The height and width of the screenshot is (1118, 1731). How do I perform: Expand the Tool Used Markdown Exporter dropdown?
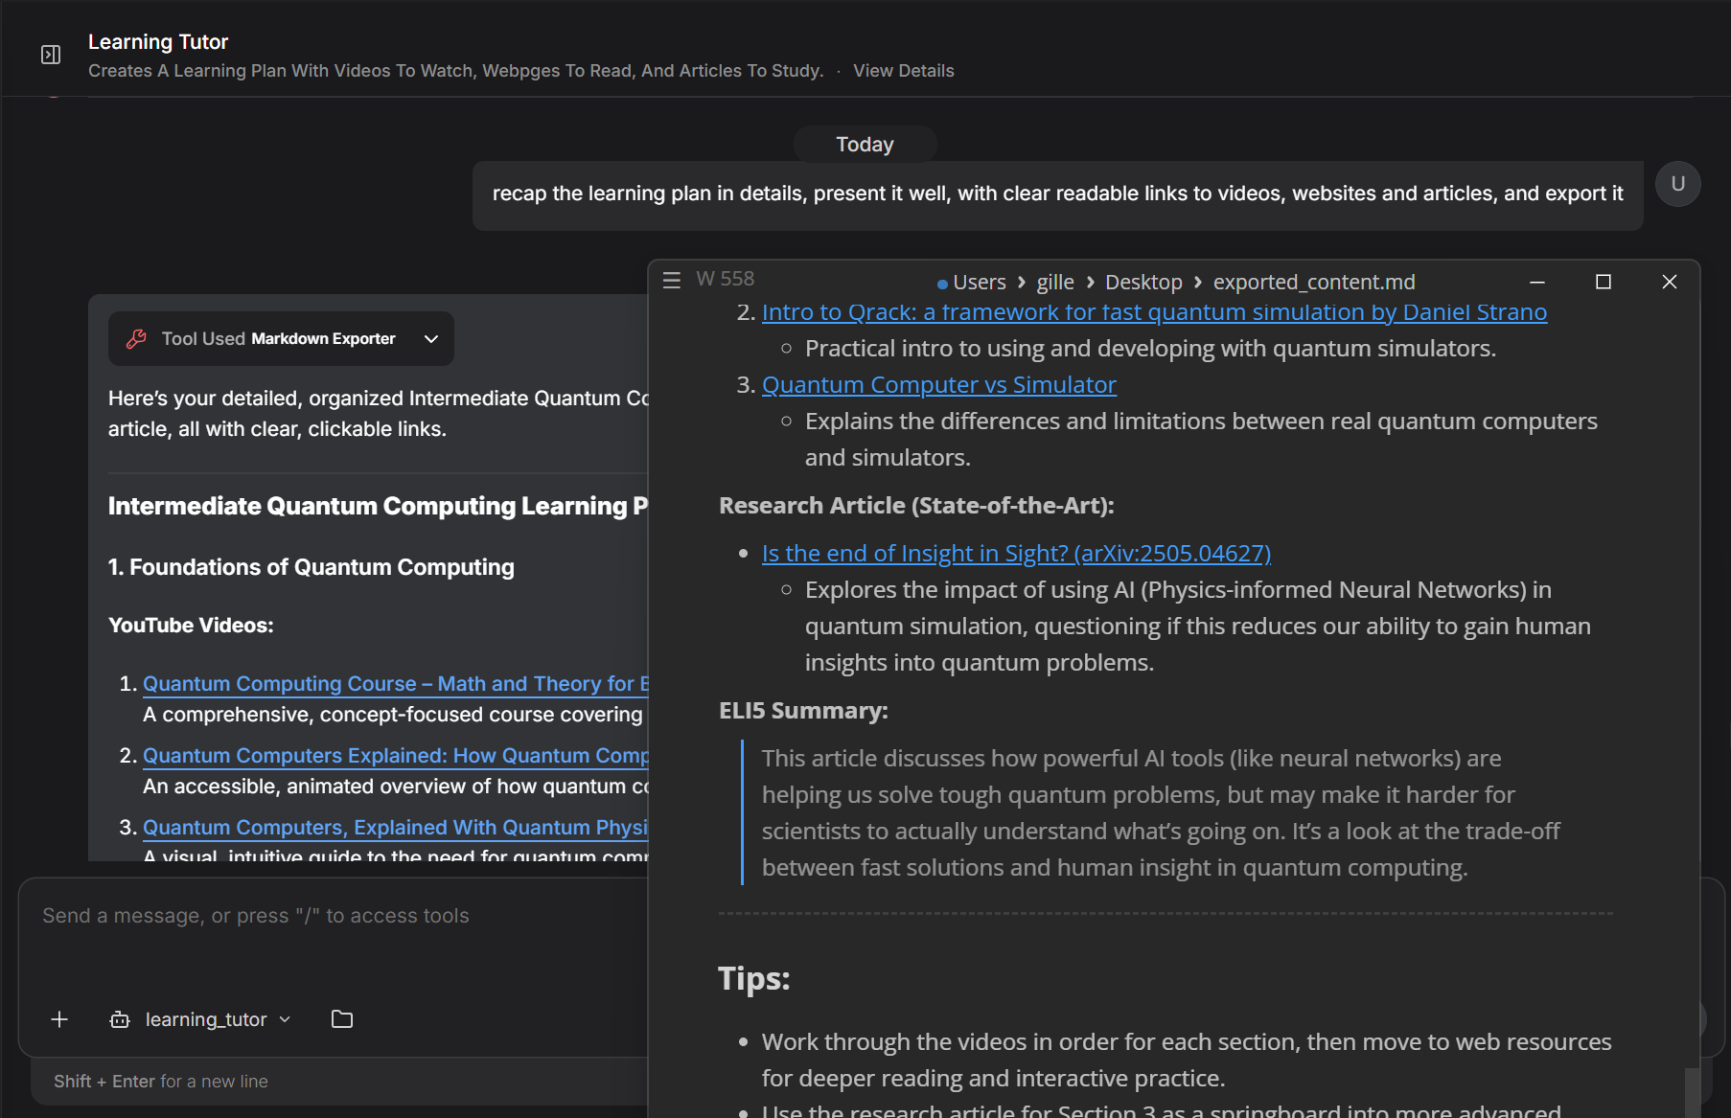[431, 338]
